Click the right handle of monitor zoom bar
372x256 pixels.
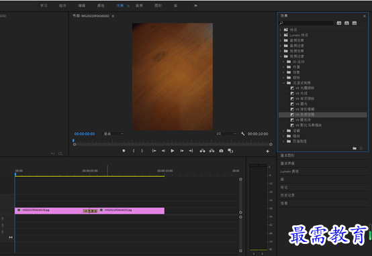coord(271,144)
